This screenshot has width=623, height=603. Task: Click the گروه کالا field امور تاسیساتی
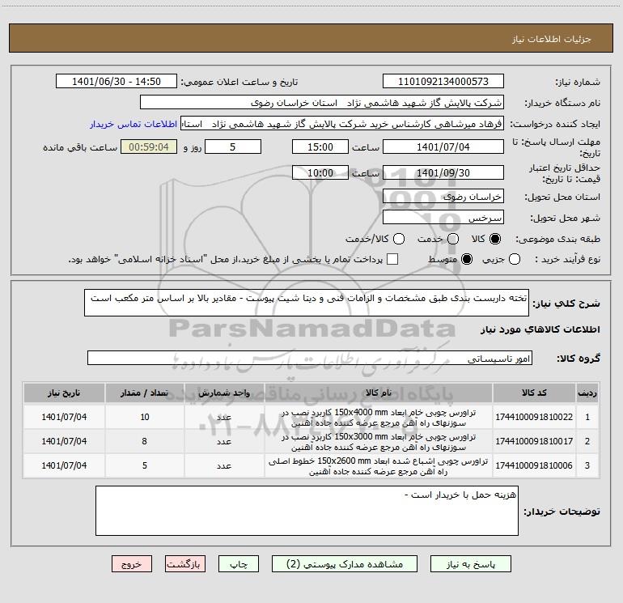click(310, 358)
